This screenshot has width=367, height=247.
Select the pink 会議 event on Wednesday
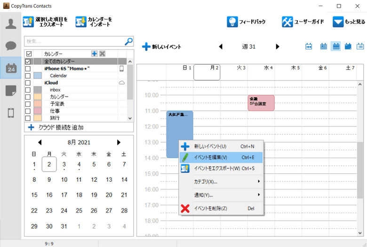pos(261,103)
